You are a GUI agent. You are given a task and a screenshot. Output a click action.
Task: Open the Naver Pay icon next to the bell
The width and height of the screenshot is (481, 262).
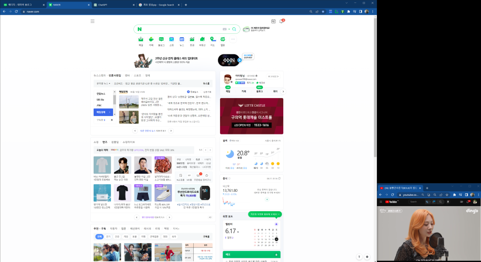[273, 21]
